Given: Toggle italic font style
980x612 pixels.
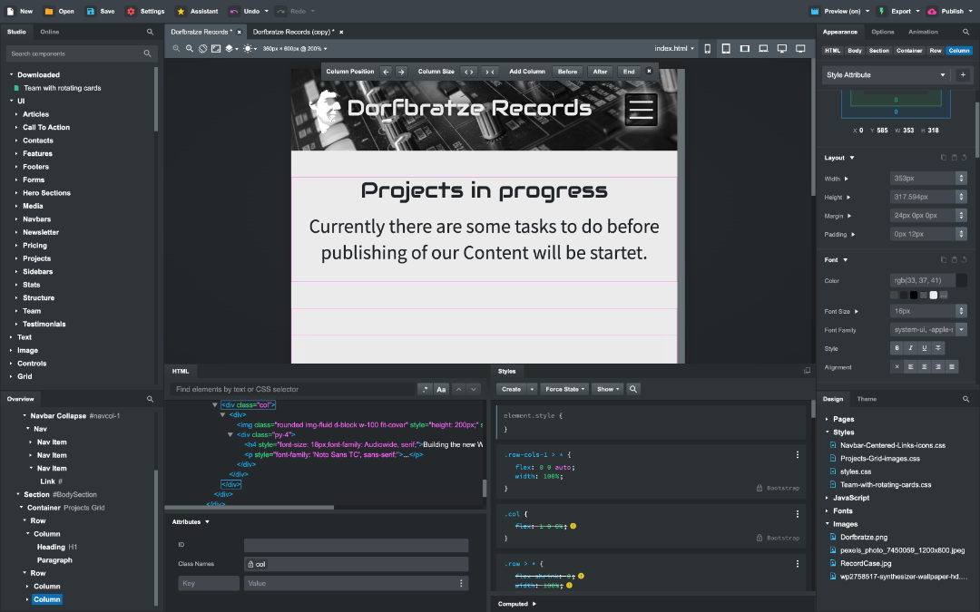Looking at the screenshot, I should (911, 348).
